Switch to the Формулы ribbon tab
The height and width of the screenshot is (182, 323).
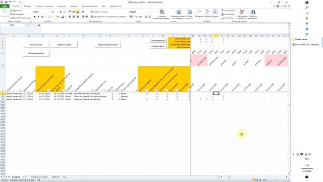click(62, 6)
